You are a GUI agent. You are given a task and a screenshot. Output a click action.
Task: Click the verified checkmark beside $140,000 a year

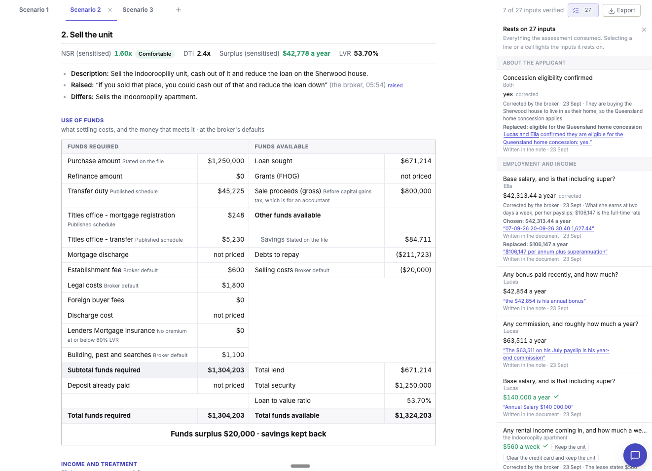pos(556,397)
